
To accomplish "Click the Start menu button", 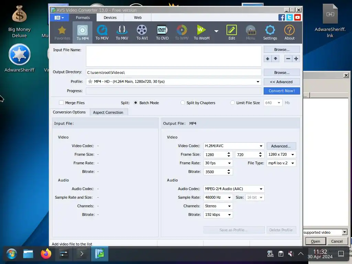I will [11, 254].
